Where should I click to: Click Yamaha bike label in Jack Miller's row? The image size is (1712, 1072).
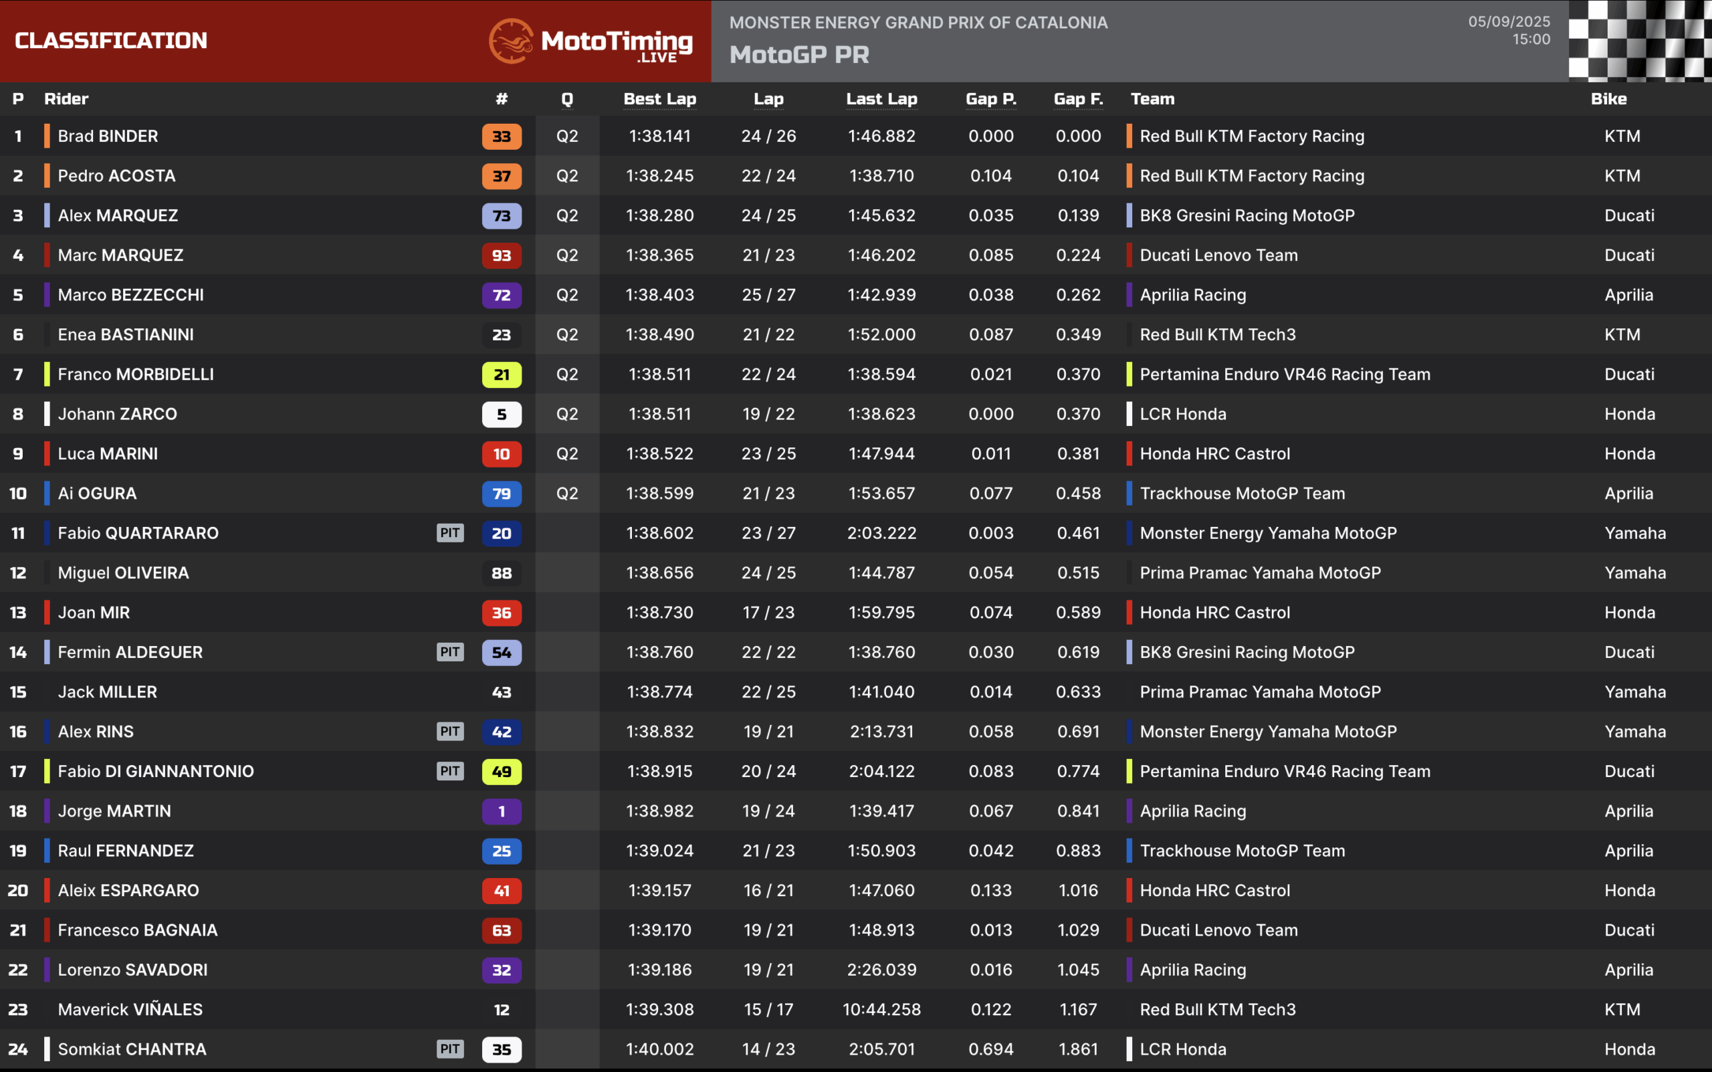coord(1634,692)
